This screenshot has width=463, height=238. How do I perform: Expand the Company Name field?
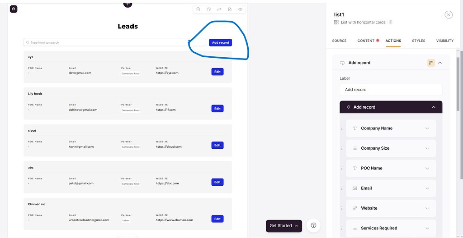pyautogui.click(x=427, y=128)
